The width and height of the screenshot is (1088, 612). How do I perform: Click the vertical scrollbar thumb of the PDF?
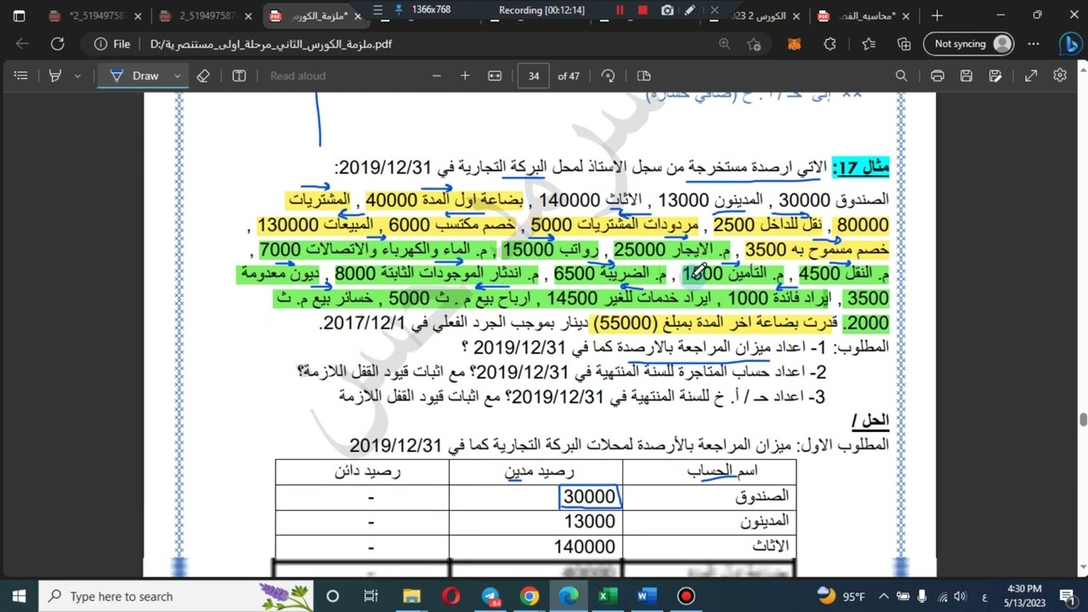[1083, 420]
